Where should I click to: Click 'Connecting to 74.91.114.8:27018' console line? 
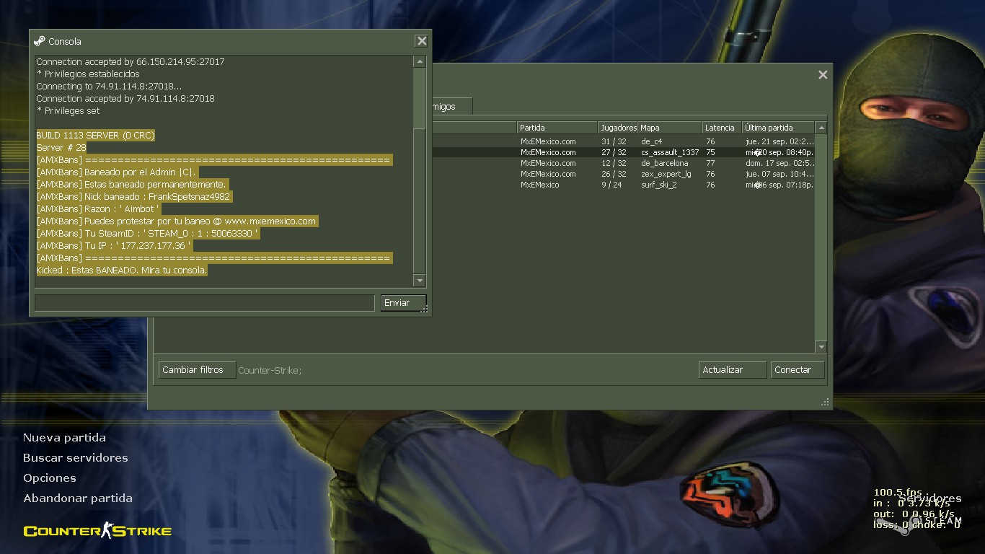(109, 87)
